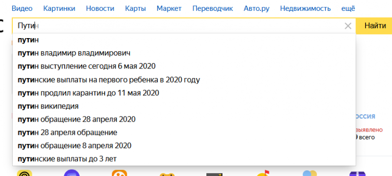Choose suggestion 'путин владимир владимирович'
This screenshot has width=392, height=176.
184,53
